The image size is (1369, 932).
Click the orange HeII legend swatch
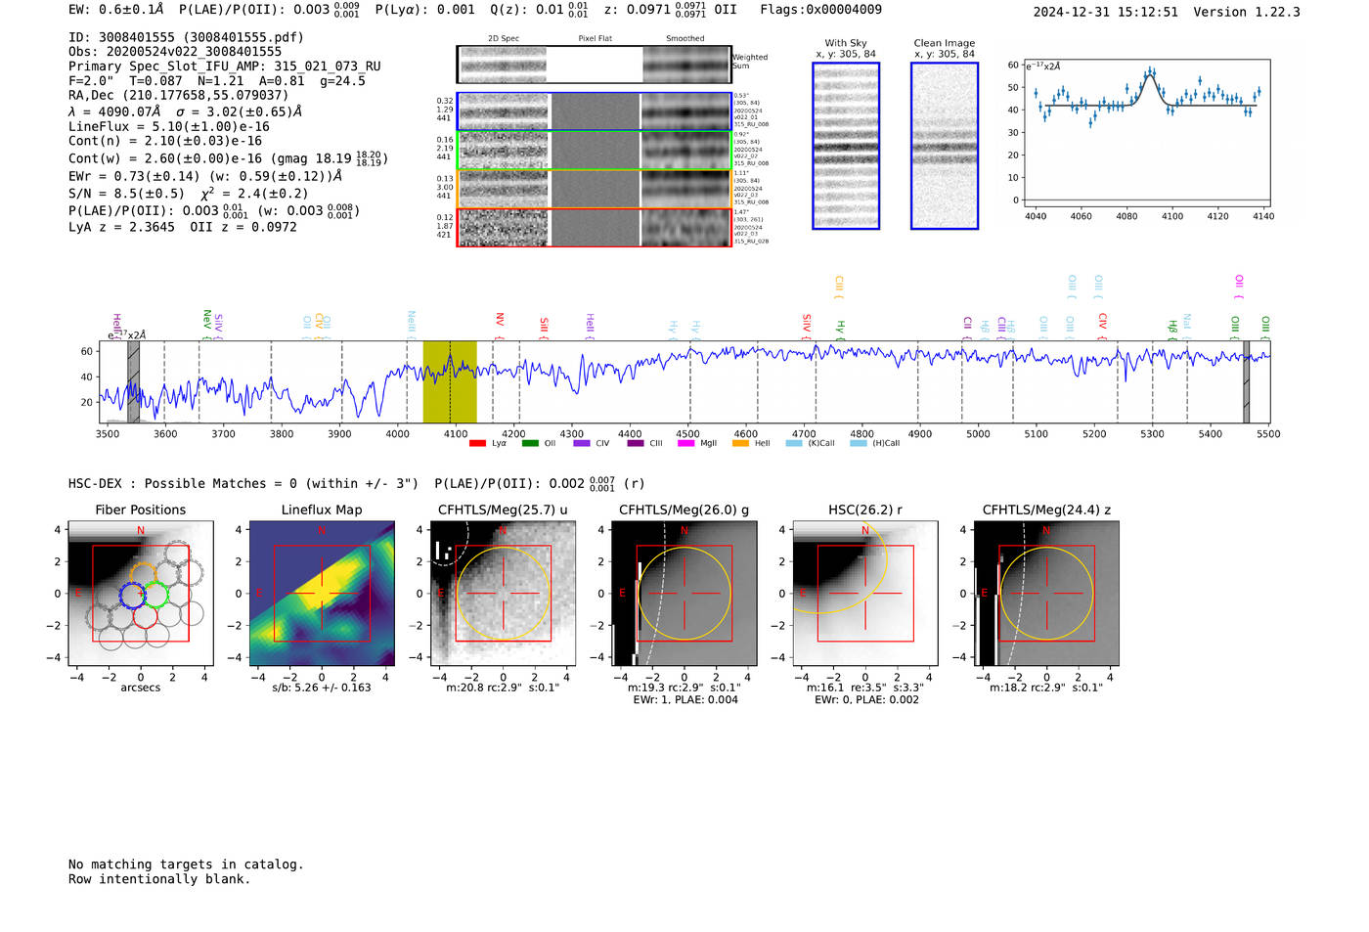[x=740, y=443]
